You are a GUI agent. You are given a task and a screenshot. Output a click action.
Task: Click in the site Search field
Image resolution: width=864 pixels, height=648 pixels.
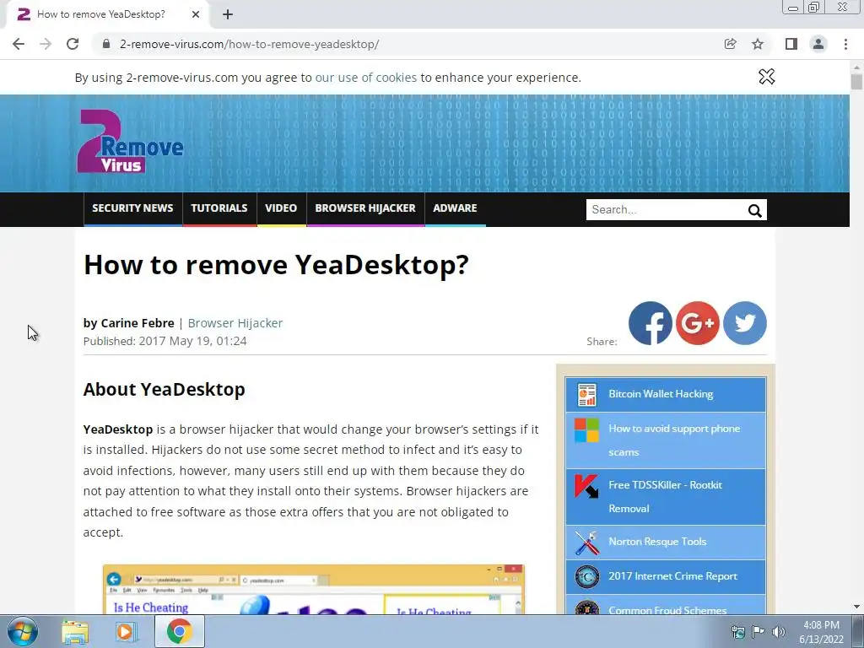click(x=666, y=210)
